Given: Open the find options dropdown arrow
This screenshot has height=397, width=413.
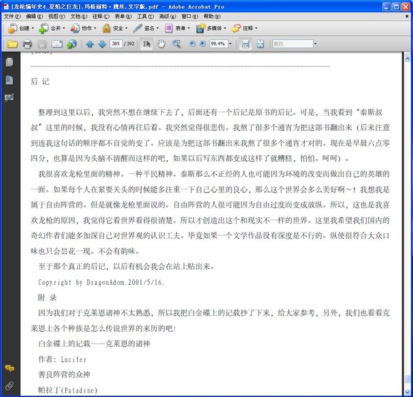Looking at the screenshot, I should click(315, 44).
